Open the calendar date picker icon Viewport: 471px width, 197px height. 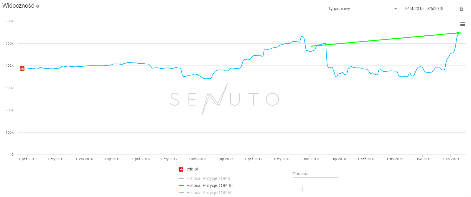(x=461, y=9)
